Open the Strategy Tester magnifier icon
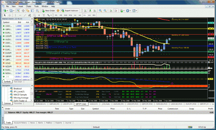The width and height of the screenshot is (216, 130). (x=37, y=11)
